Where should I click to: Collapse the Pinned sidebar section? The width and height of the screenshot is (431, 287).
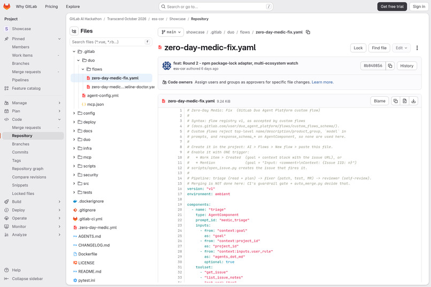[33, 39]
